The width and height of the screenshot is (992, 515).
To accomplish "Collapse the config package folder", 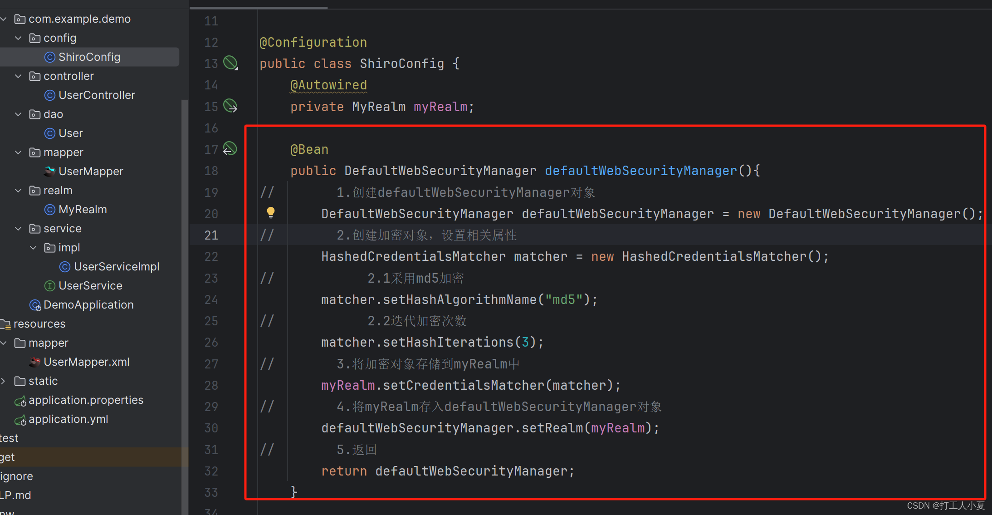I will [x=18, y=38].
